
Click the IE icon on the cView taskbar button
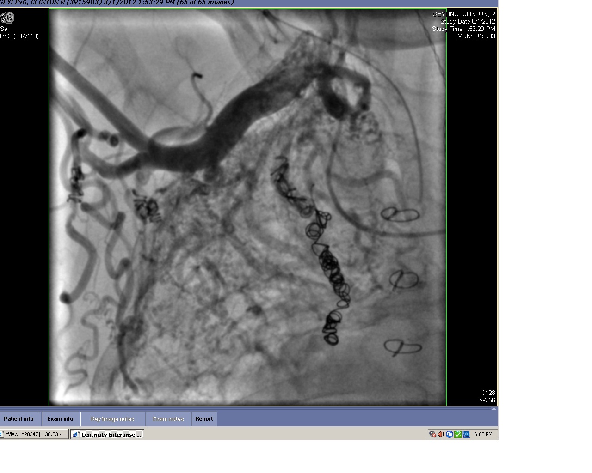[x=2, y=434]
